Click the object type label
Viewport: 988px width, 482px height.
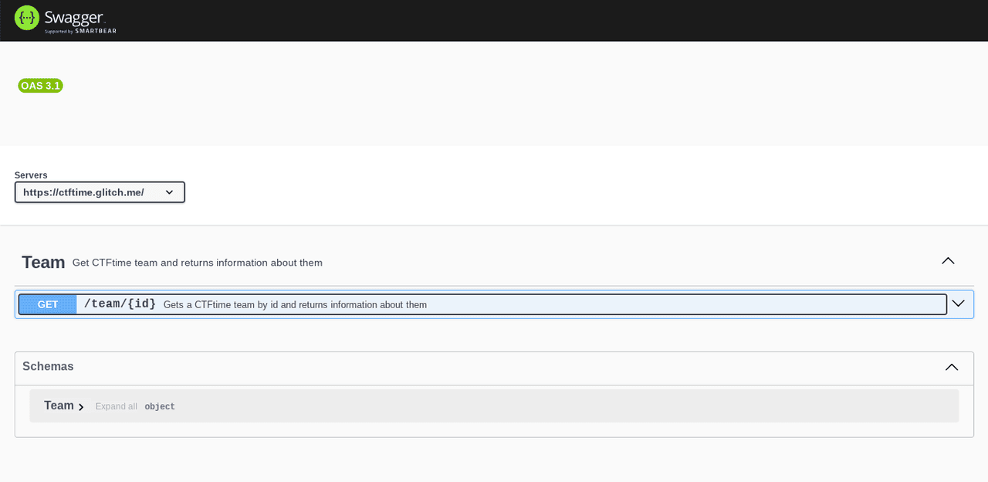pos(160,407)
